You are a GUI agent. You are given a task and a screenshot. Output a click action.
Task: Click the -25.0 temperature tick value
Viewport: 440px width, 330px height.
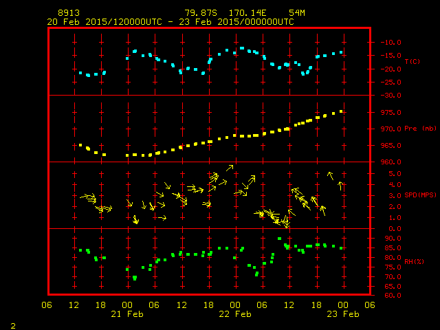390,82
